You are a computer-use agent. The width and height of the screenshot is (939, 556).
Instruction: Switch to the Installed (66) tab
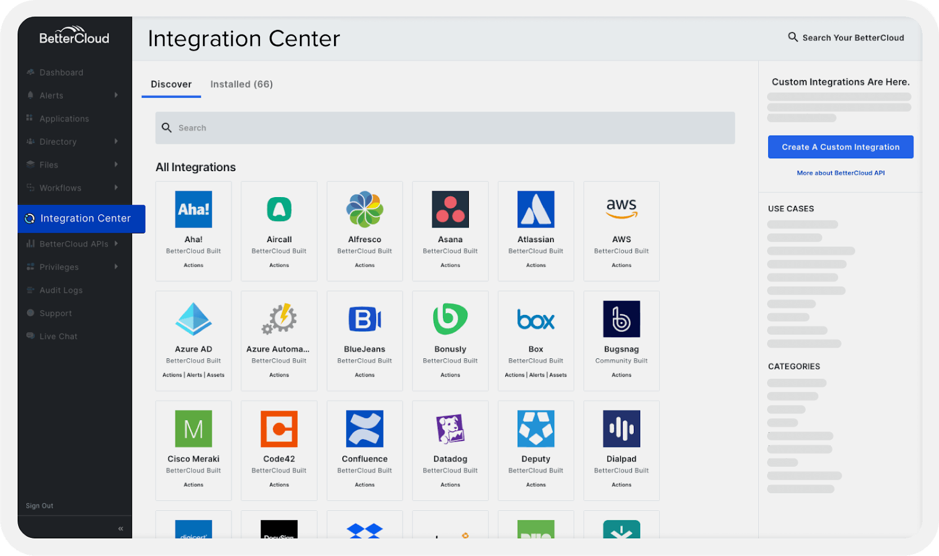point(242,84)
